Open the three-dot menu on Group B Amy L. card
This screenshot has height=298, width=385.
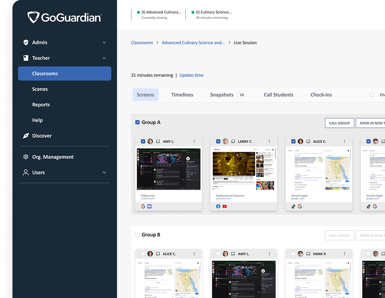pos(269,254)
